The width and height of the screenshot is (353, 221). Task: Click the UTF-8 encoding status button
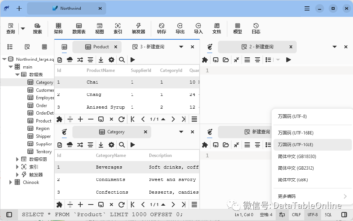312,215
